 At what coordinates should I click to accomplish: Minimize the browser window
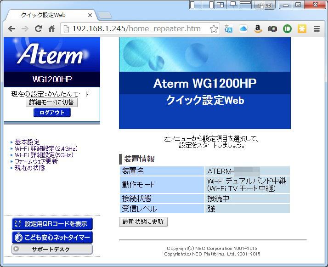pyautogui.click(x=286, y=5)
